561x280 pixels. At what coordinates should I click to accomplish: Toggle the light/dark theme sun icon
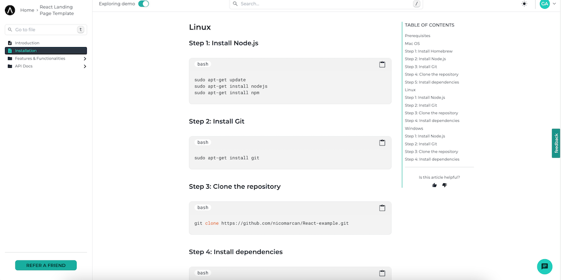tap(524, 4)
